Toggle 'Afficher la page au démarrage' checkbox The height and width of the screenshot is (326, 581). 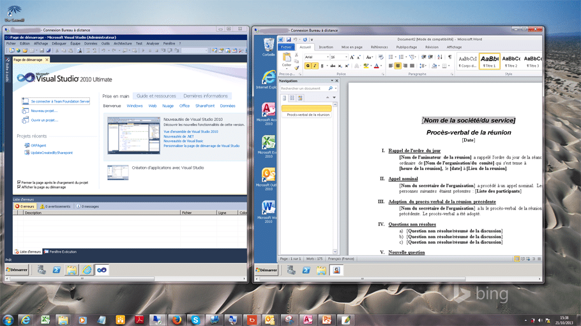19,187
